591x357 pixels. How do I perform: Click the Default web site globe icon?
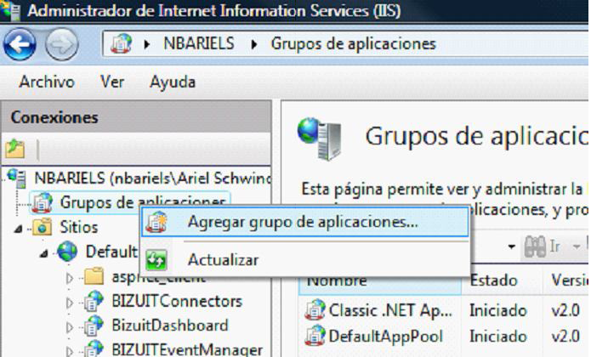[67, 252]
